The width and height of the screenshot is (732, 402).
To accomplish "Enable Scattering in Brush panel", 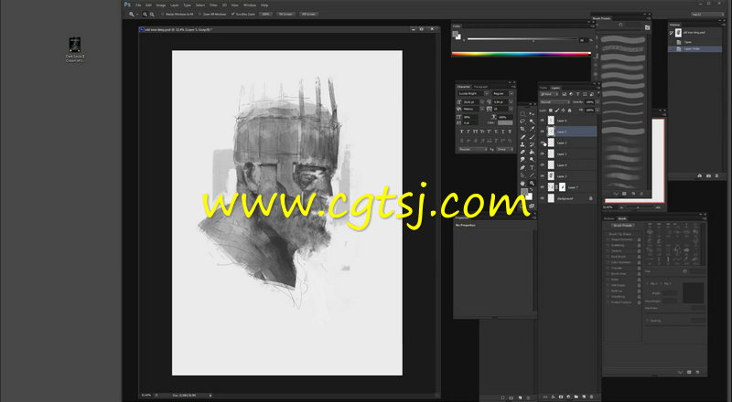I will click(x=608, y=245).
